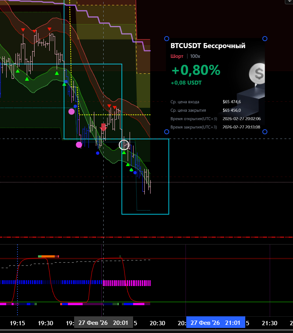The width and height of the screenshot is (293, 333).
Task: Click the bottom-right handle of trade card
Action: 265,132
